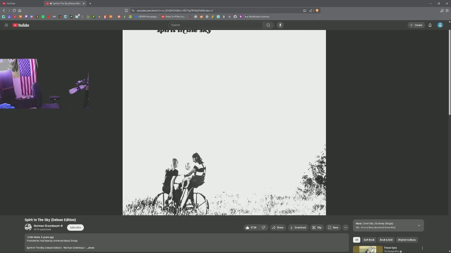
Task: Select the All filter chip
Action: click(x=357, y=240)
